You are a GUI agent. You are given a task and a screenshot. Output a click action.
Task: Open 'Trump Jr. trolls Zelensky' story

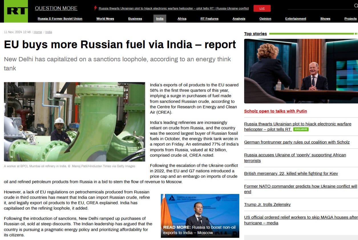[267, 204]
